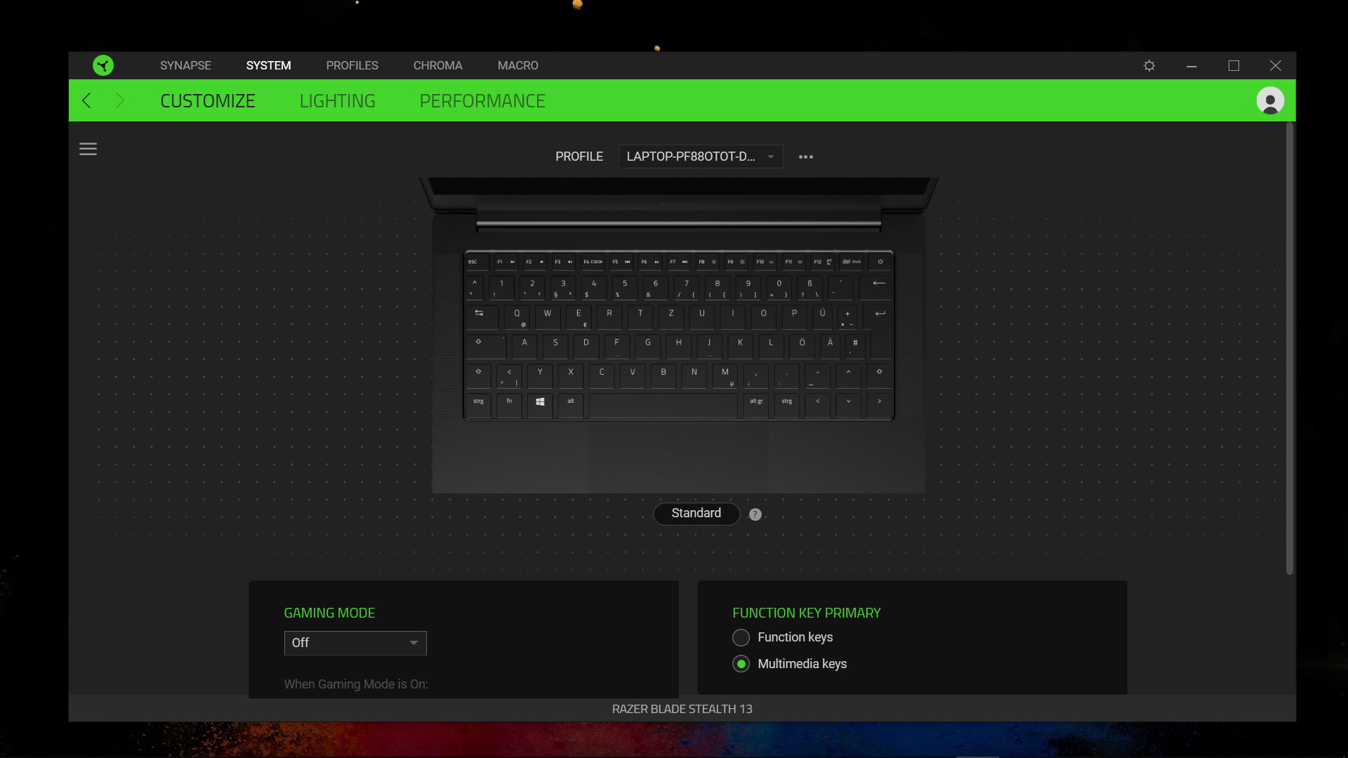Select the Windows logo key
The width and height of the screenshot is (1348, 758).
540,404
